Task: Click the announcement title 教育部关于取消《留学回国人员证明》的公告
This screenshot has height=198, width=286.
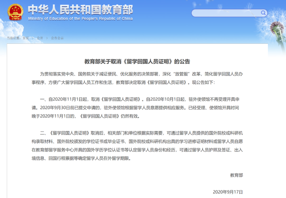Action: pos(137,62)
